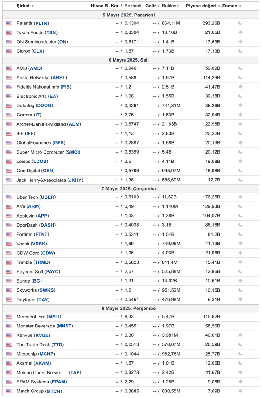Click the sun icon for ON Semiconductor
This screenshot has width=262, height=398.
[x=240, y=42]
